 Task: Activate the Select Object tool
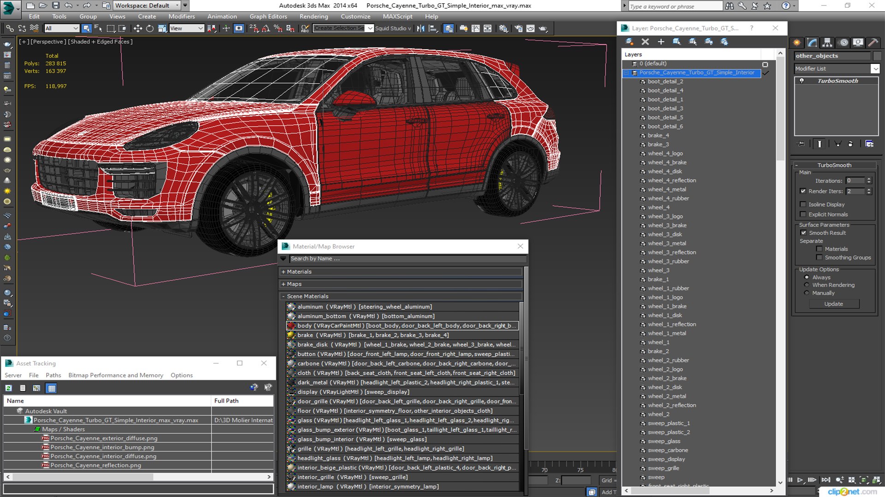pyautogui.click(x=86, y=29)
